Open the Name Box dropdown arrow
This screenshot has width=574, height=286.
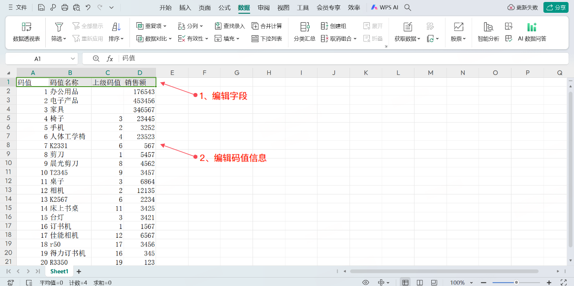(73, 59)
